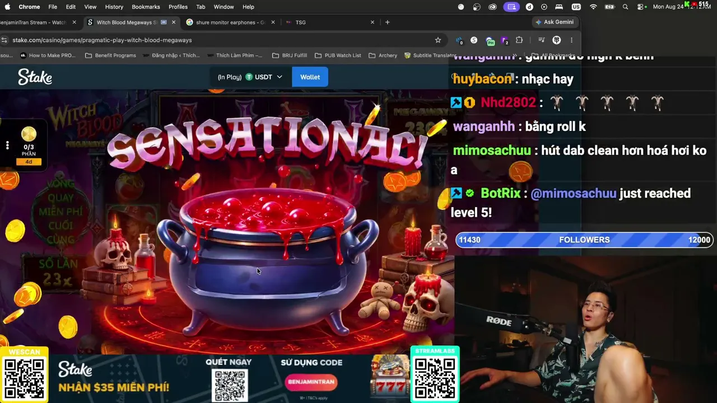Open the PUB Watch List bookmark folder

tap(338, 55)
